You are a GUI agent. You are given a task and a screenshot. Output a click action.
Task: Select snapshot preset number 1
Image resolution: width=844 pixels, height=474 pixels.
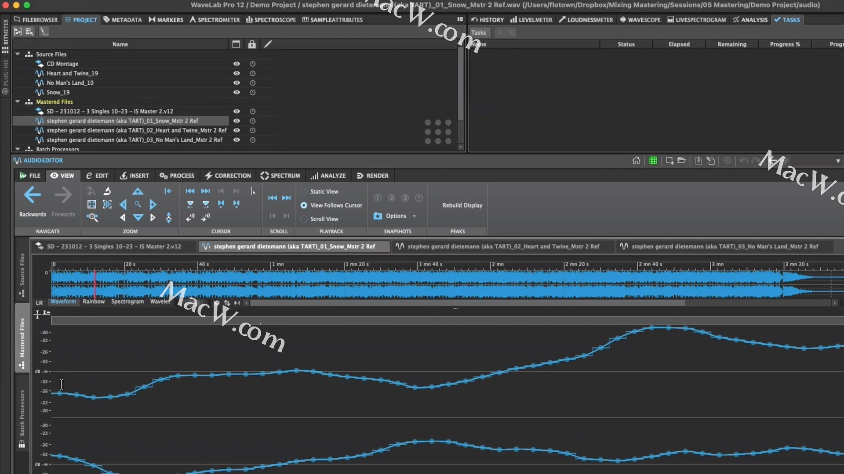(x=378, y=198)
